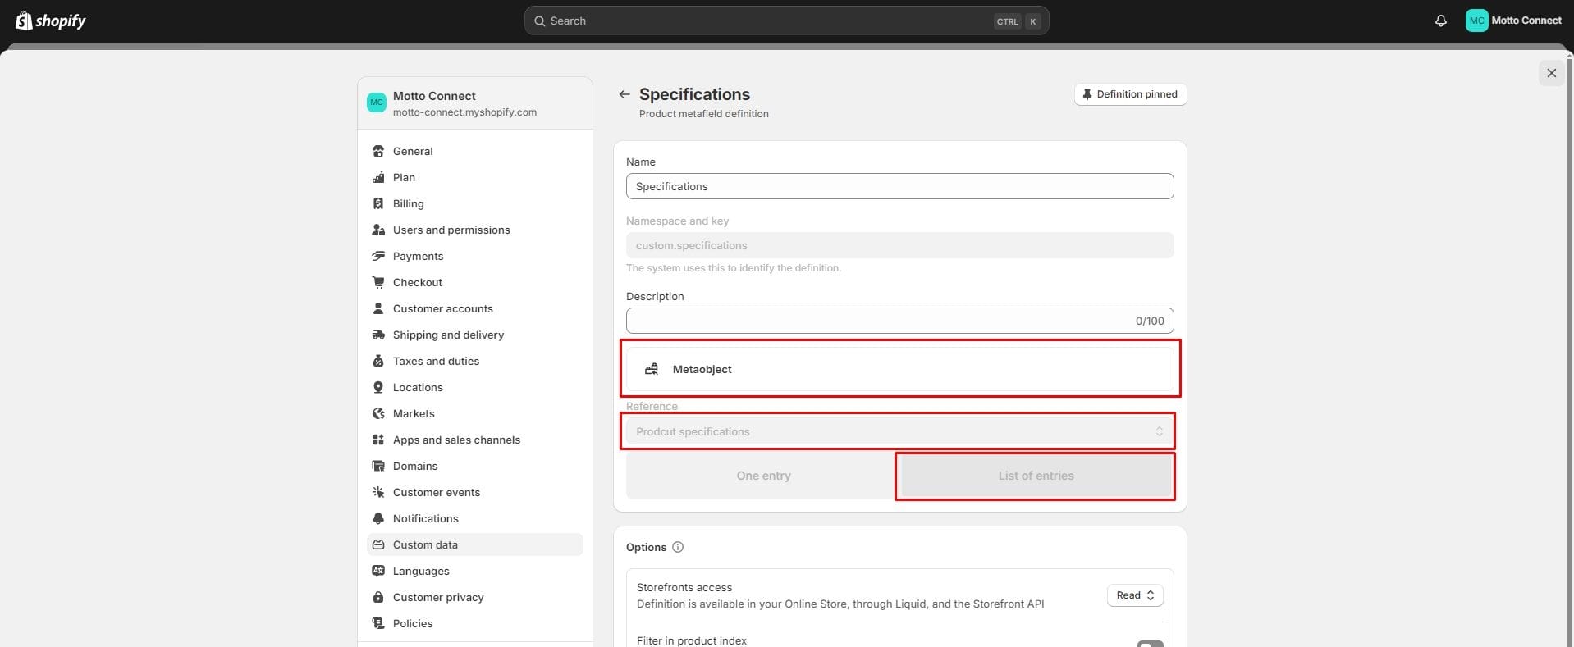This screenshot has height=647, width=1574.
Task: Click the Payments icon
Action: pos(378,256)
